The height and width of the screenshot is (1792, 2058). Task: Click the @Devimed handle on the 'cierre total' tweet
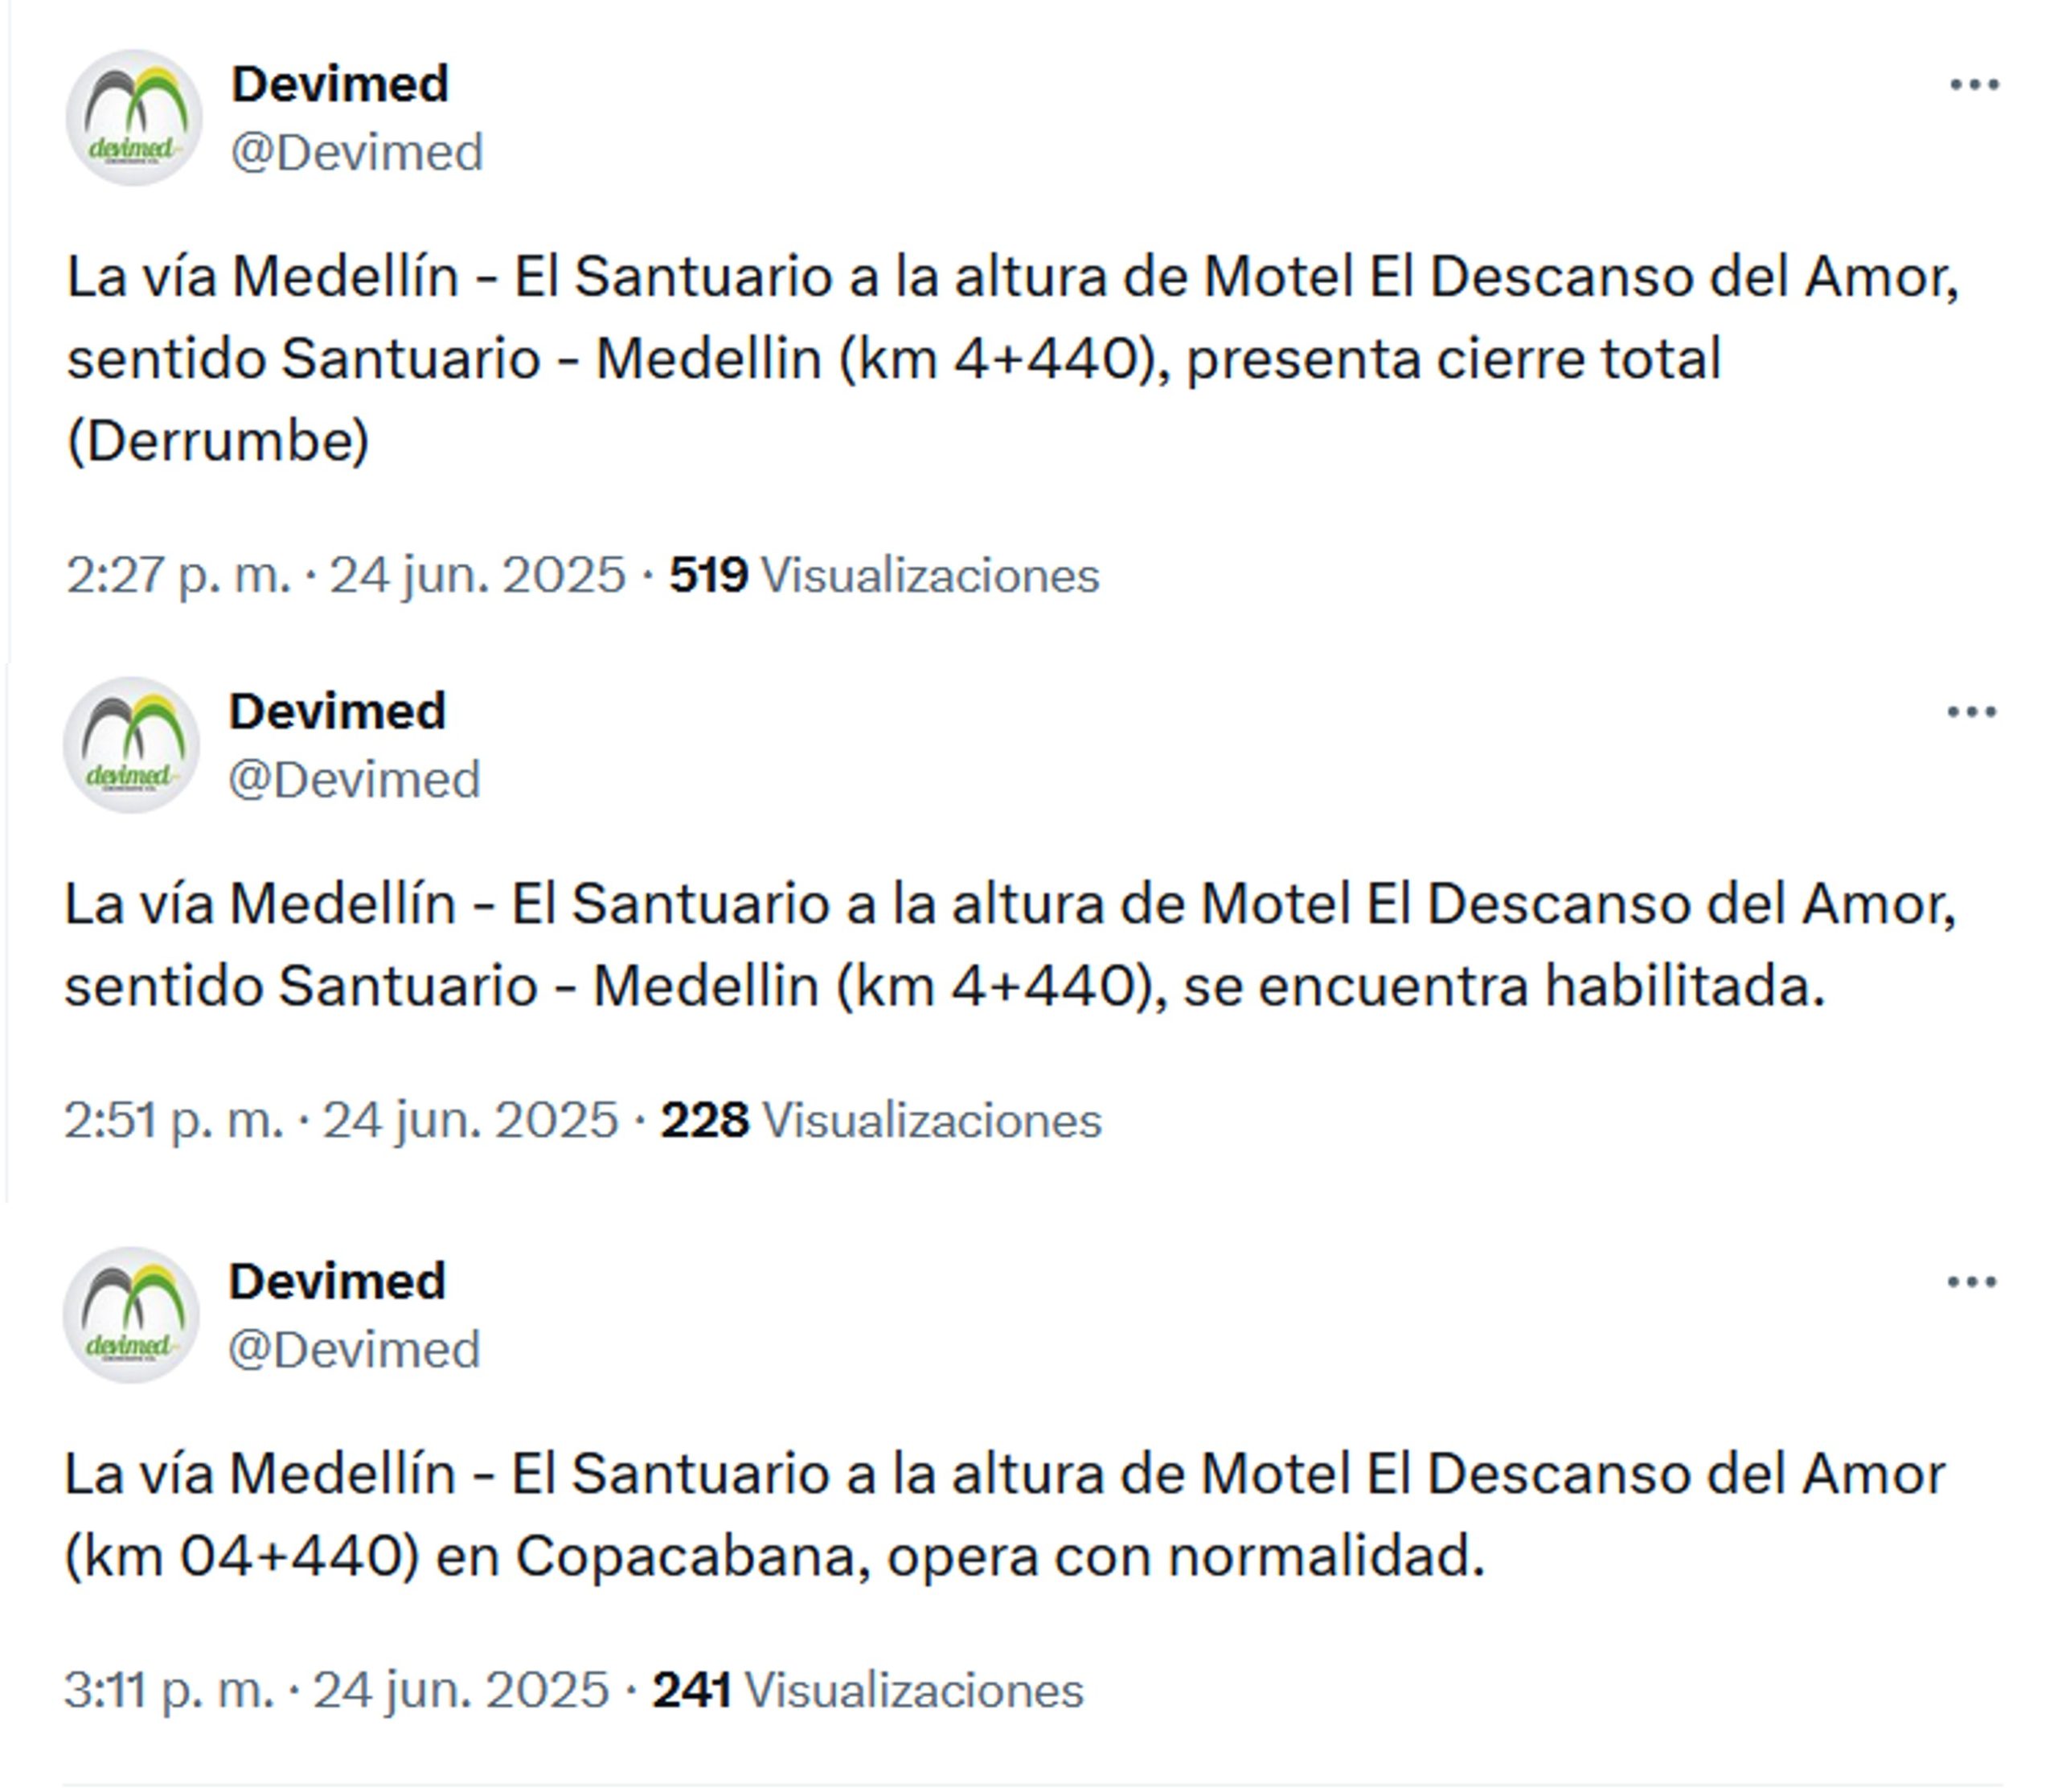point(357,153)
